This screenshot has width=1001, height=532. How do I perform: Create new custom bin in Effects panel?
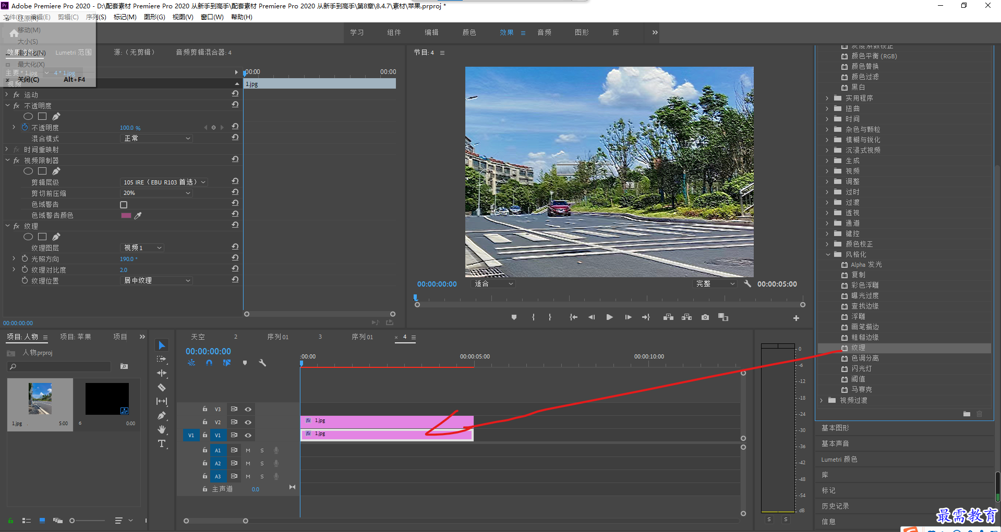tap(967, 414)
